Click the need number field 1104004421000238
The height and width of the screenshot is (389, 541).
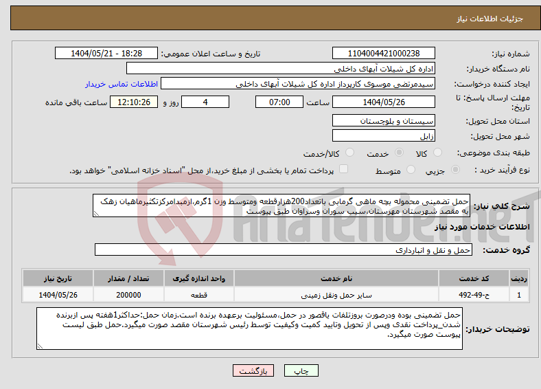click(x=383, y=53)
